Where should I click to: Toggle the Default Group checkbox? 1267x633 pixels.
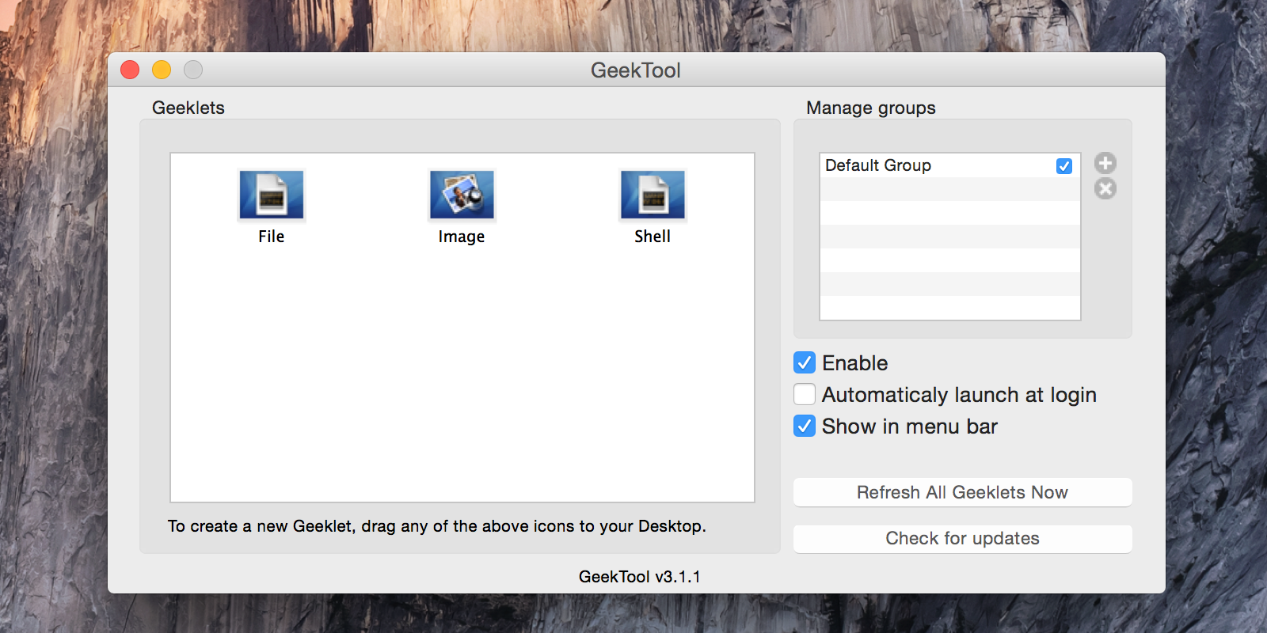[x=1064, y=166]
